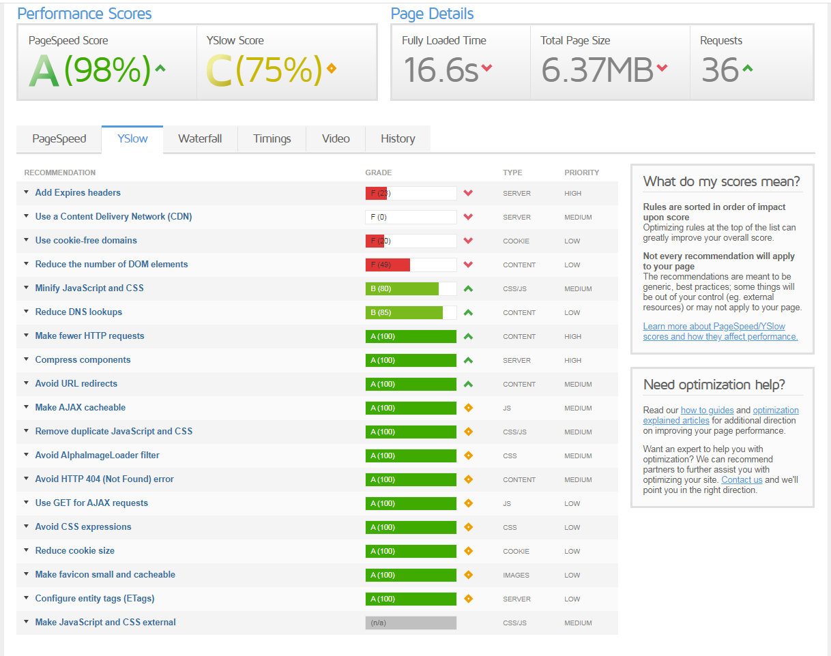The width and height of the screenshot is (831, 656).
Task: Open the Waterfall tab
Action: click(200, 139)
